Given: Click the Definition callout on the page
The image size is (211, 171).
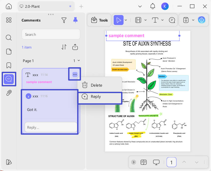Looking at the screenshot, I should tap(174, 83).
